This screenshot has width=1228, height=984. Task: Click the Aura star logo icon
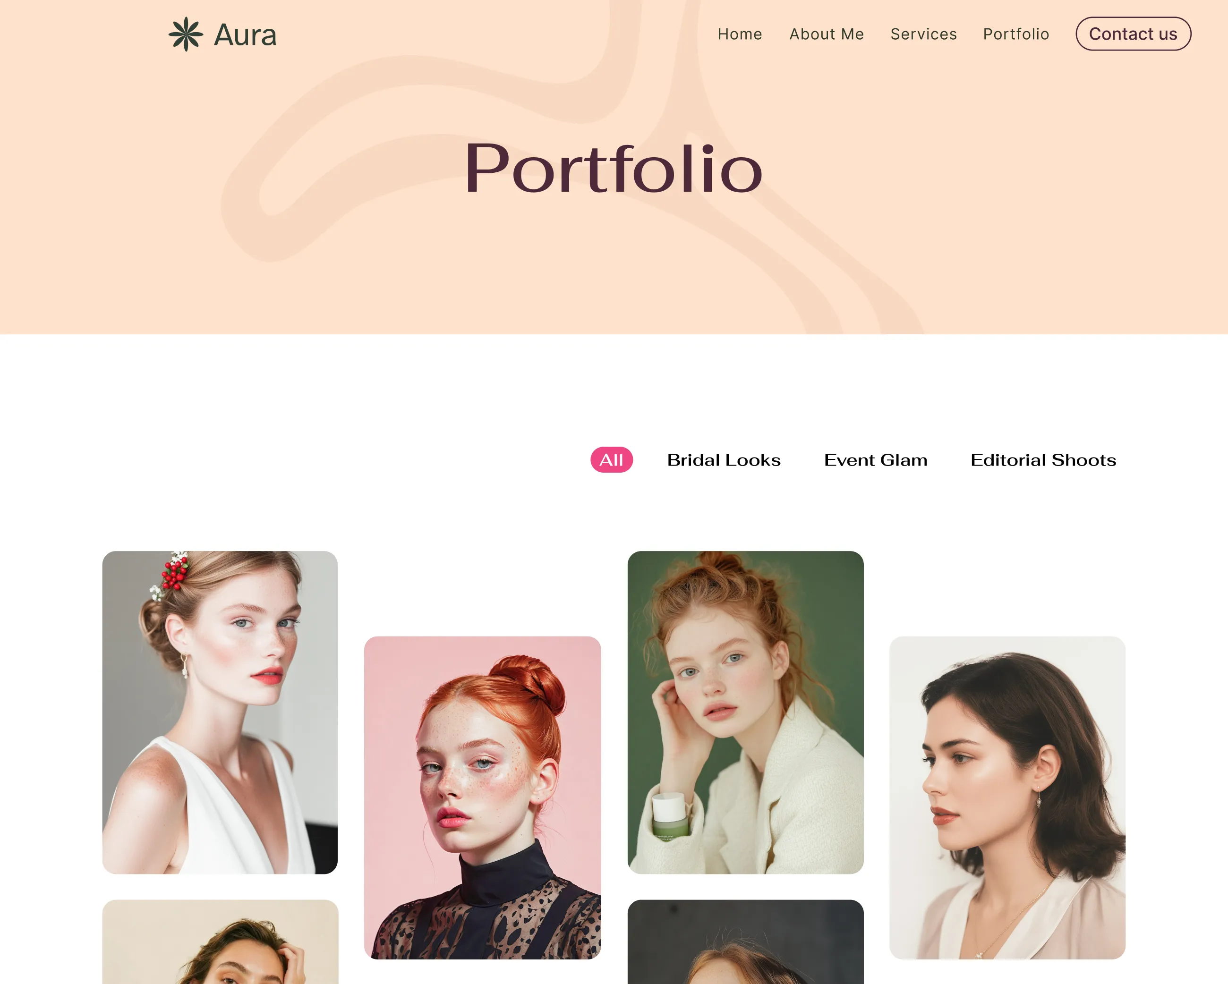click(186, 34)
